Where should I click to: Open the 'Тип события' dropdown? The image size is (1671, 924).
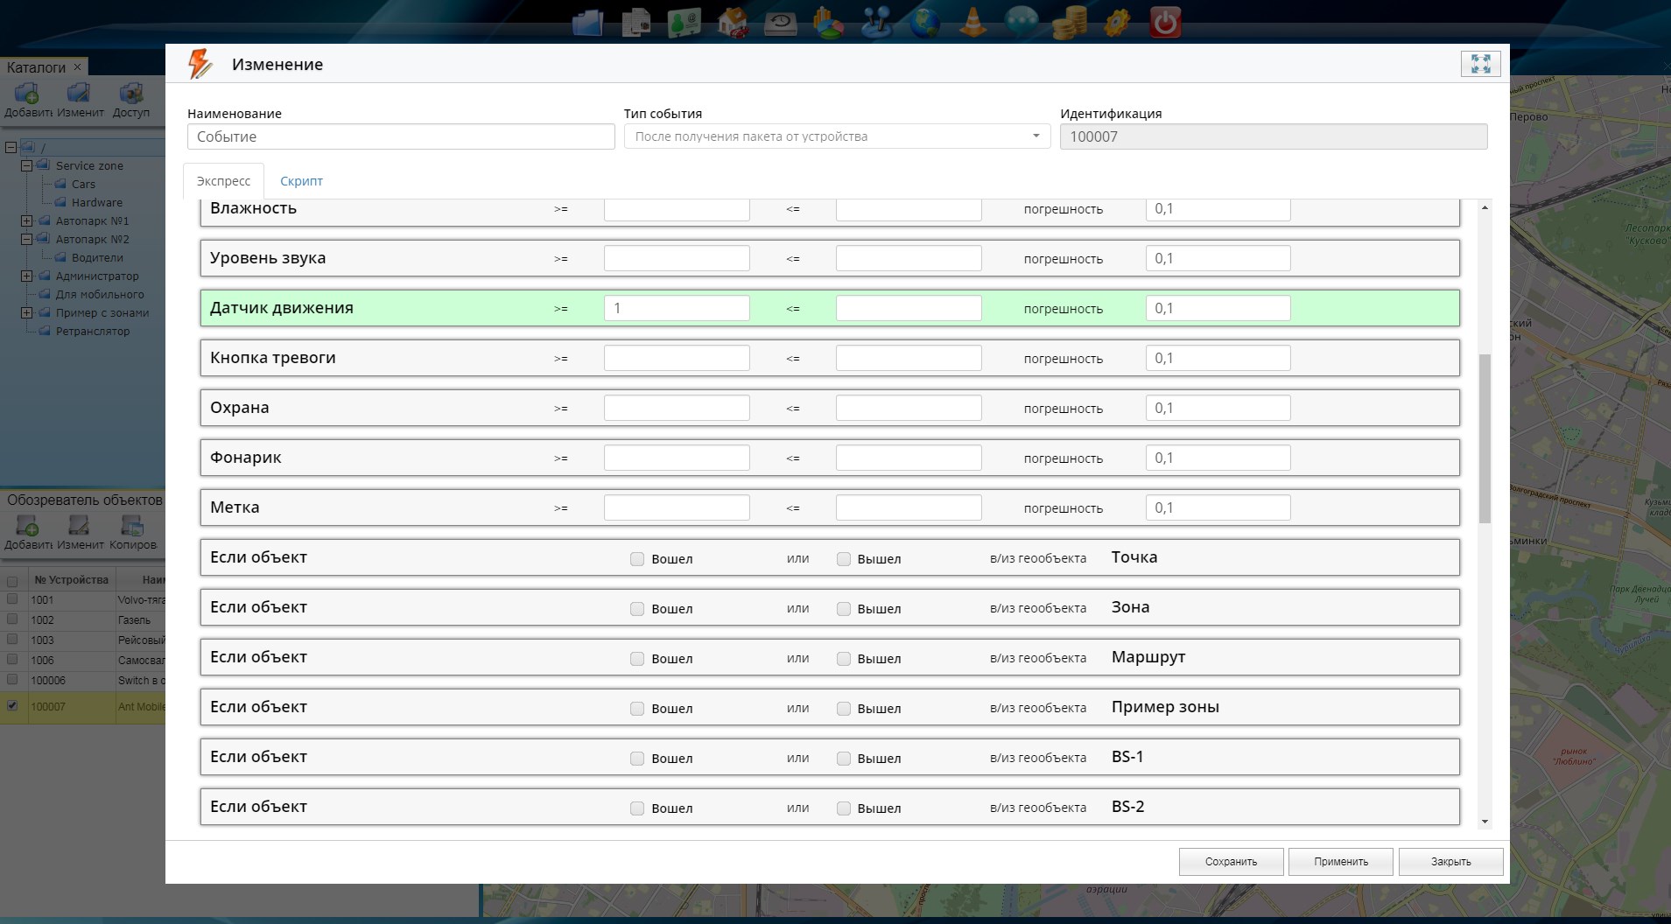pyautogui.click(x=837, y=136)
